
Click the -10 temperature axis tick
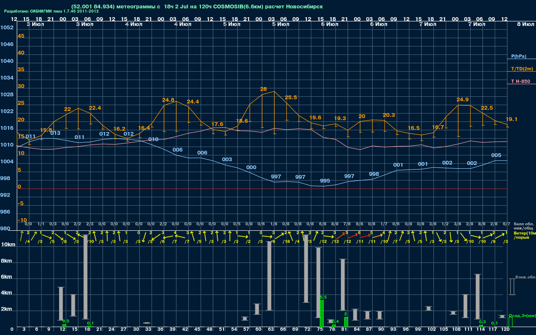point(22,220)
